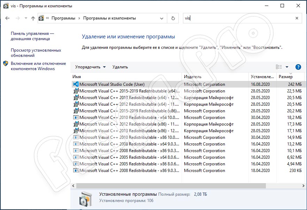Select Visual C++ 2013 Redistributable (x64)
This screenshot has width=307, height=210.
[188, 98]
